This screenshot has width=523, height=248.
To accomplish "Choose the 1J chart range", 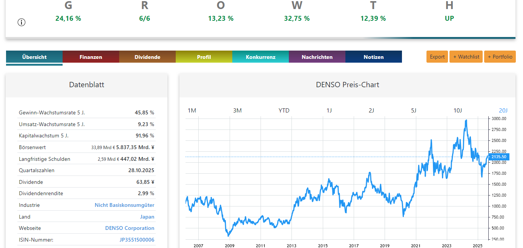I will click(x=329, y=110).
